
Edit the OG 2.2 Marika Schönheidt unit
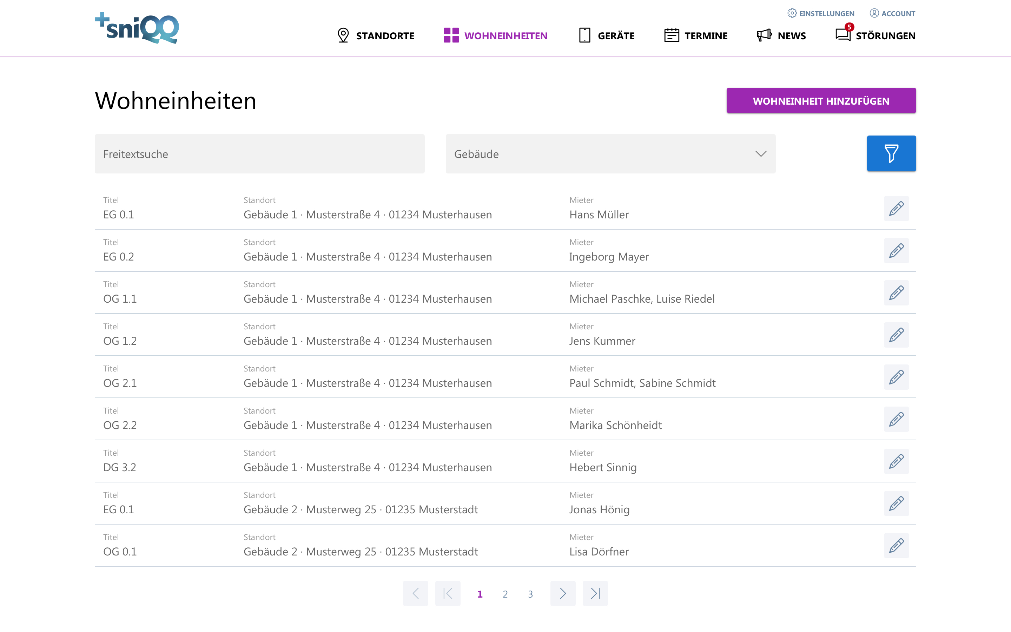tap(896, 419)
